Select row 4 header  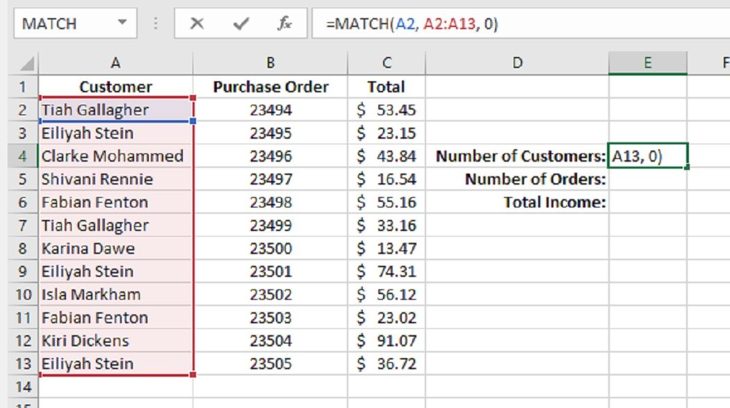23,156
